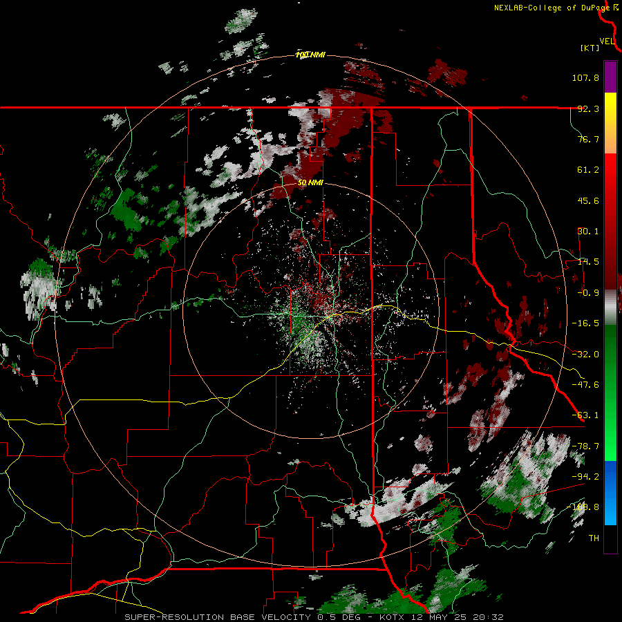Screen dimensions: 622x622
Task: Click the -63.1 scale value
Action: 585,415
